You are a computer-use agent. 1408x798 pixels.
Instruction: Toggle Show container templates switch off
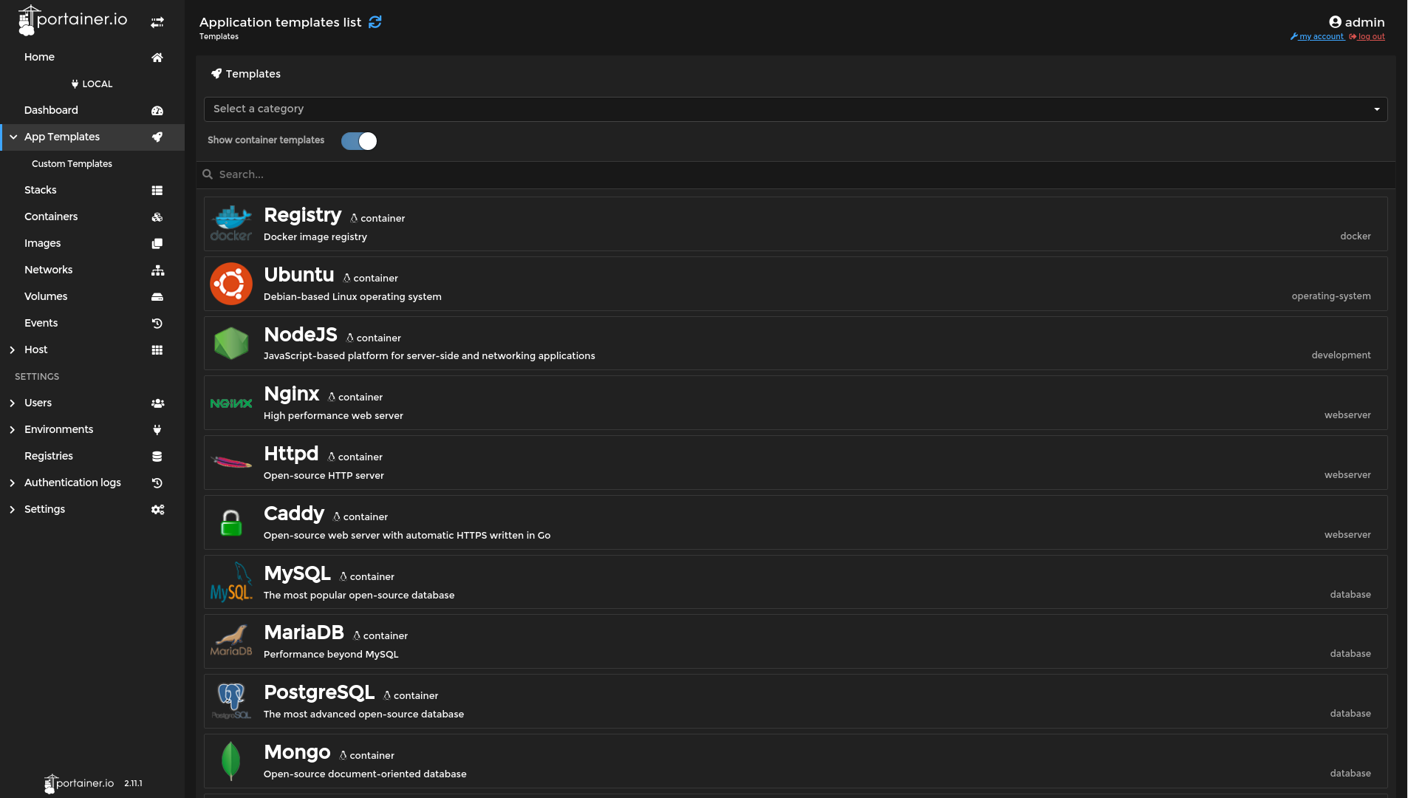pyautogui.click(x=359, y=141)
